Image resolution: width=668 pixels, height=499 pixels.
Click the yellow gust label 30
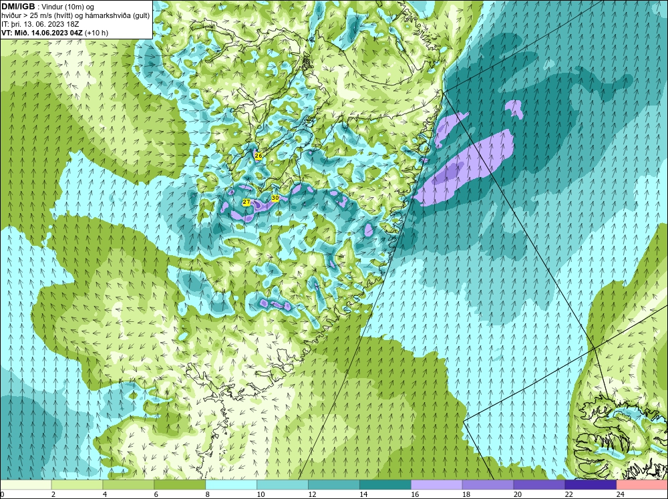275,198
